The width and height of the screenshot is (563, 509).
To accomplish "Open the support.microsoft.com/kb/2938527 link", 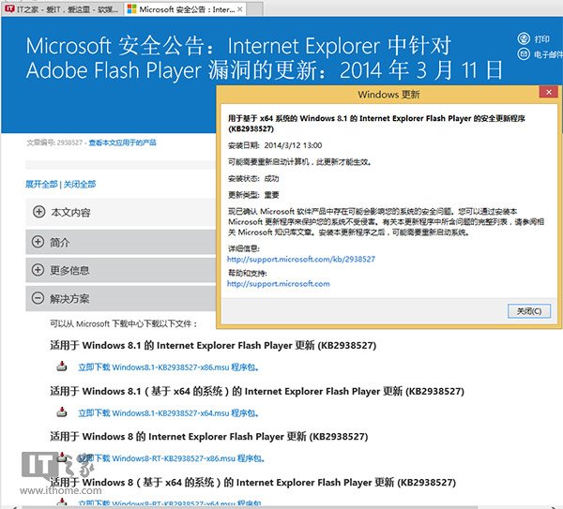I will click(301, 259).
